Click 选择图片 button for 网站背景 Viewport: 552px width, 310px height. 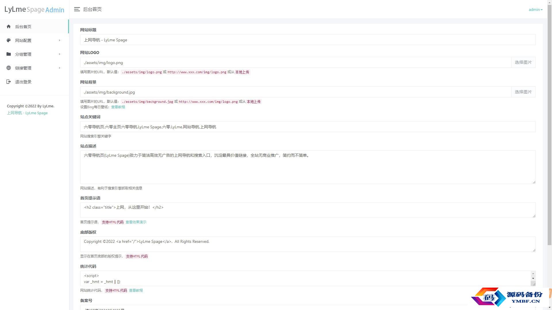(523, 92)
